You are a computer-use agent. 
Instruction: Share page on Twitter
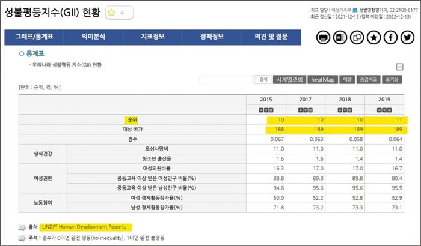click(407, 38)
